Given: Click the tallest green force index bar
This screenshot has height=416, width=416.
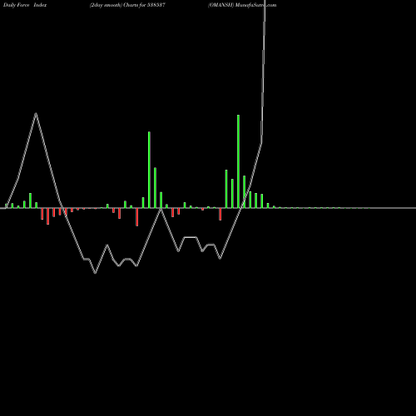Looking at the screenshot, I should pos(238,161).
